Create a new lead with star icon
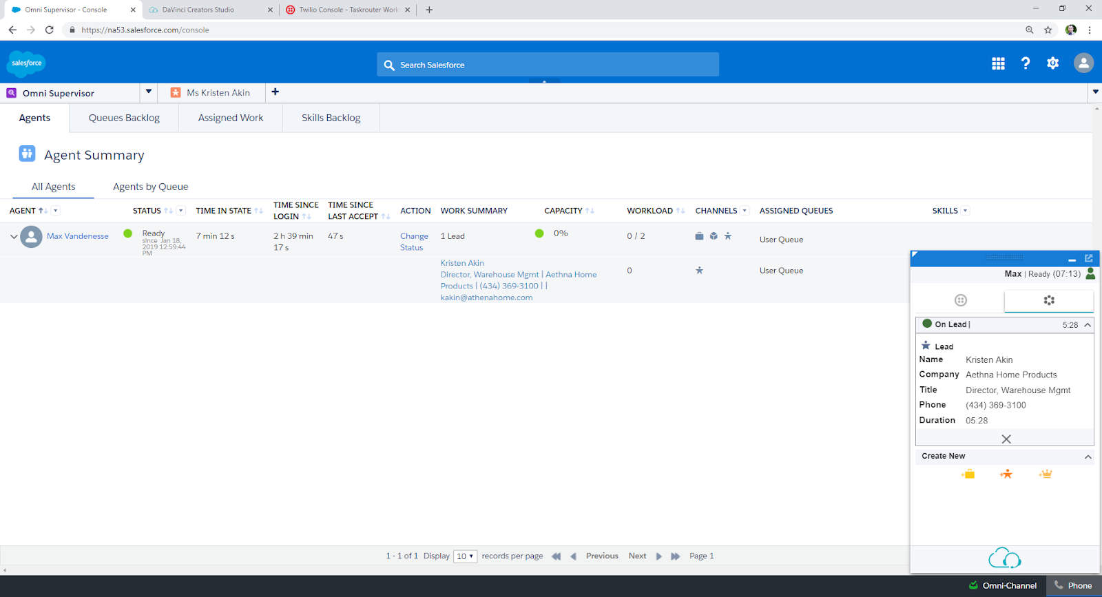Viewport: 1102px width, 597px height. coord(1006,474)
